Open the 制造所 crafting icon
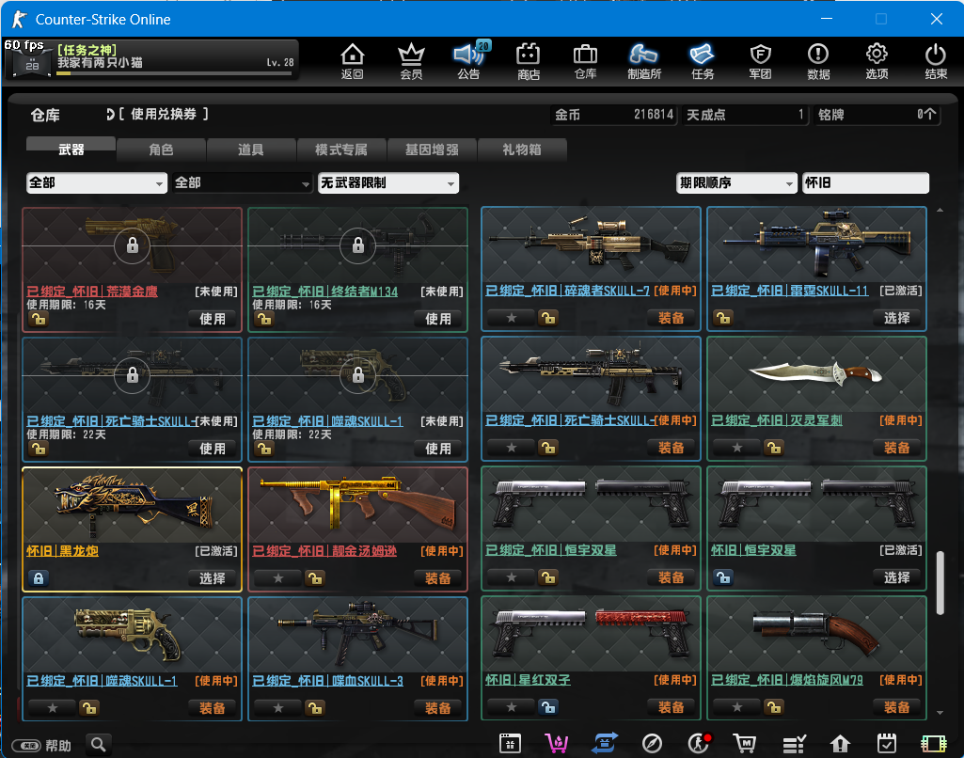Viewport: 964px width, 758px height. pos(643,61)
